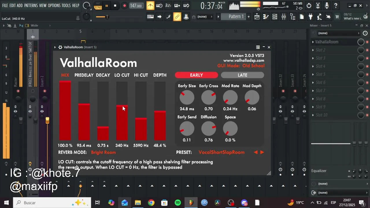The height and width of the screenshot is (208, 370).
Task: Add a new pattern with the plus button
Action: coord(248,17)
